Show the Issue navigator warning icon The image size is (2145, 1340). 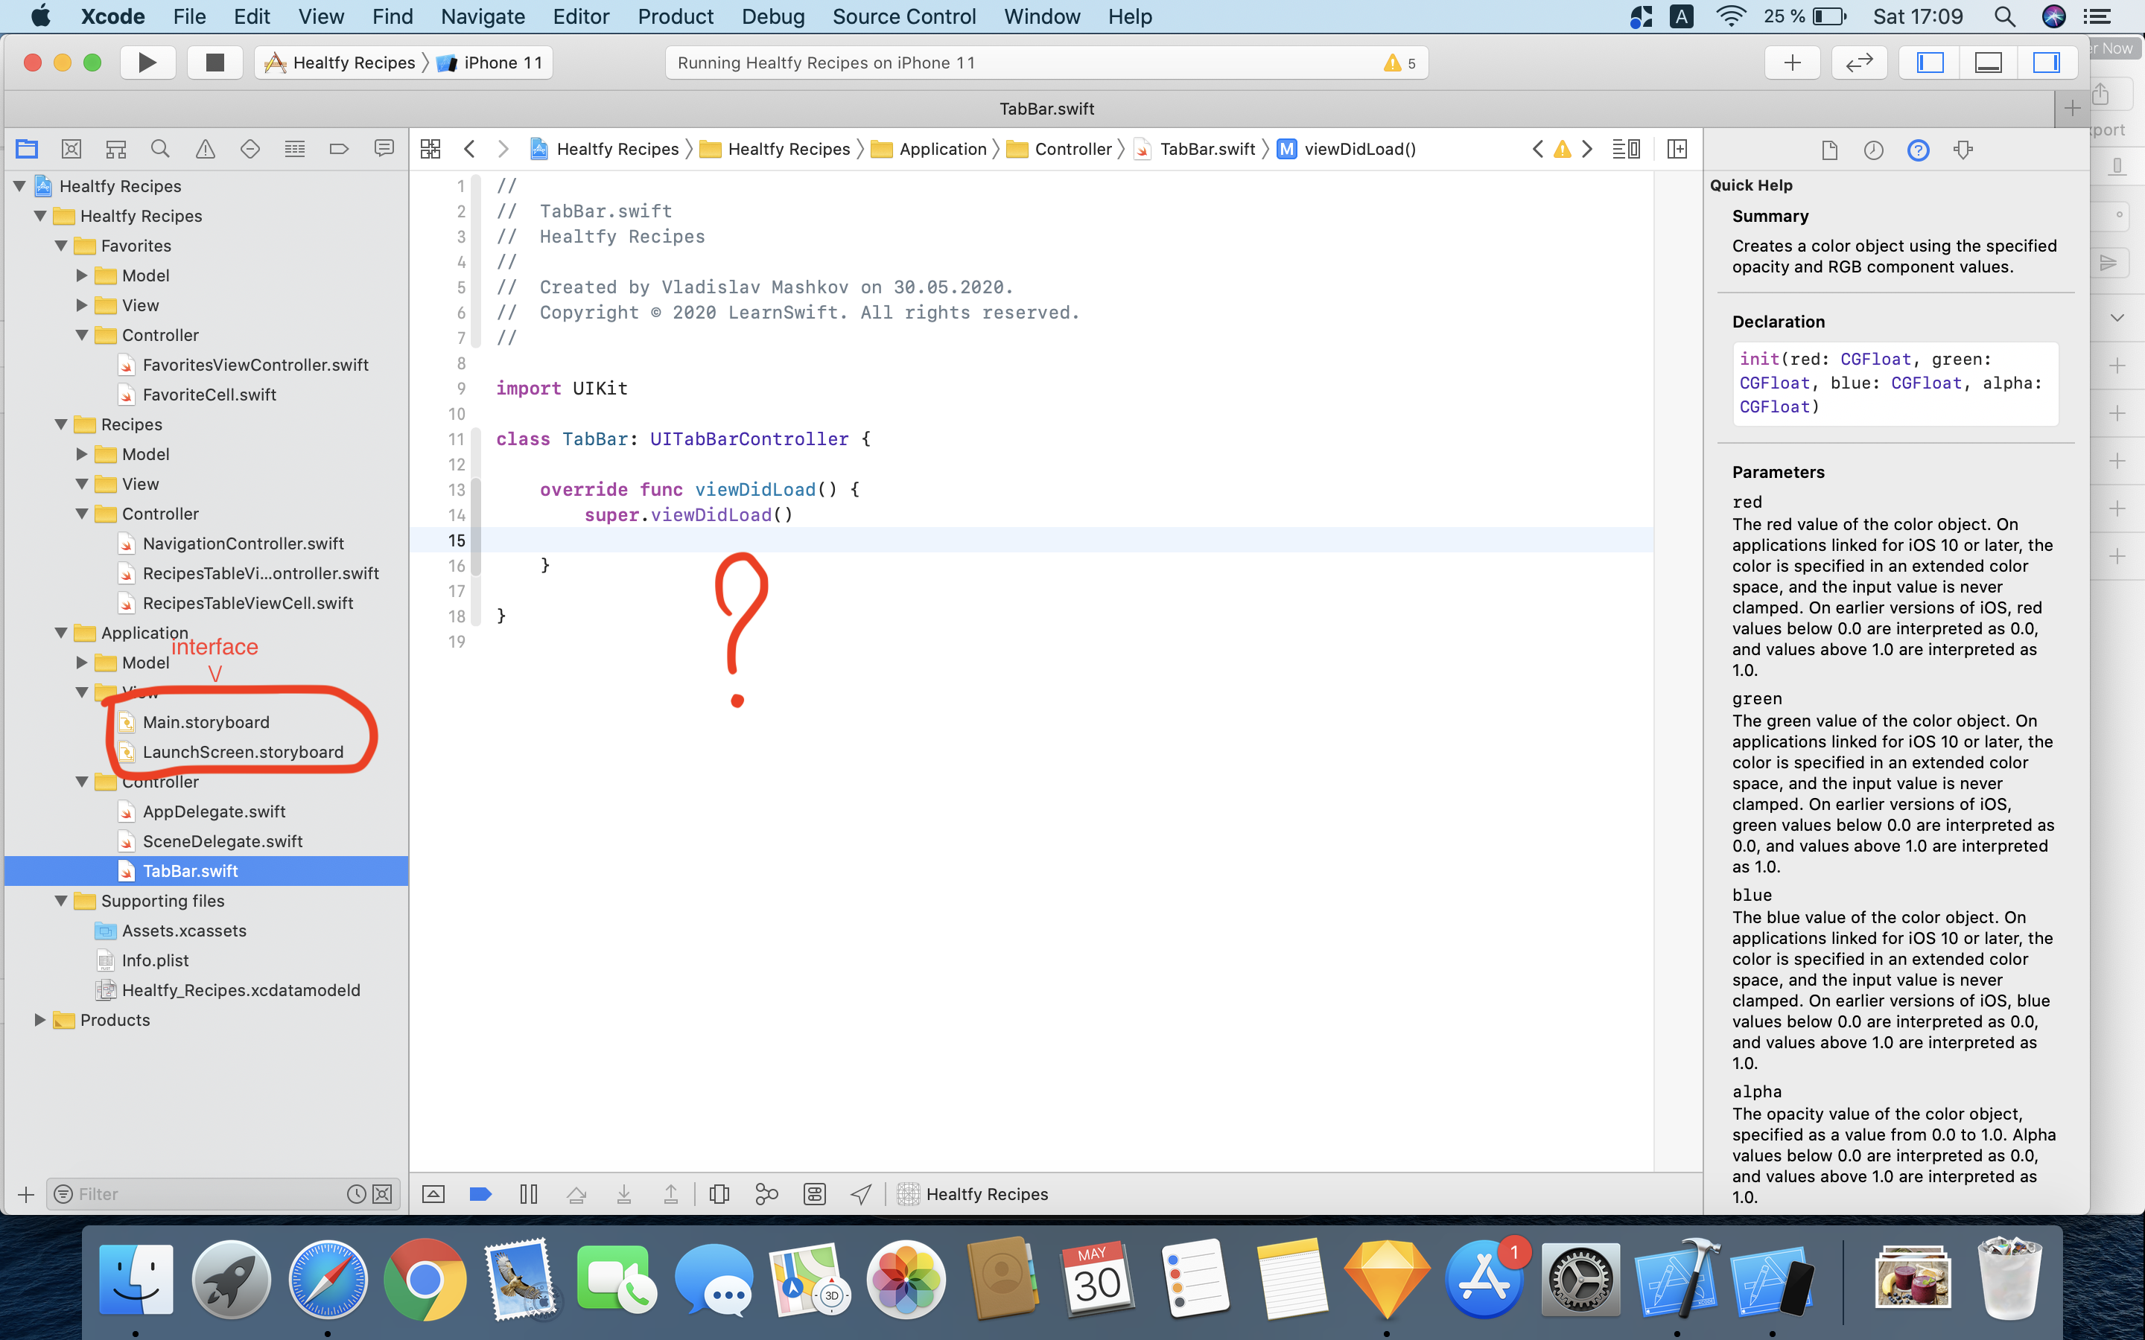tap(205, 149)
